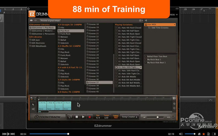Mute the video player speaker icon

tap(181, 134)
